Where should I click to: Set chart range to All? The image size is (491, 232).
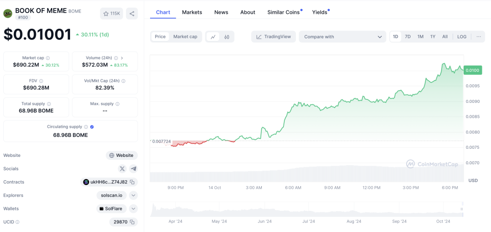point(444,37)
